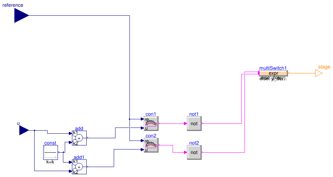The width and height of the screenshot is (333, 177).
Task: Click the 'add' name label
Action: [79, 128]
